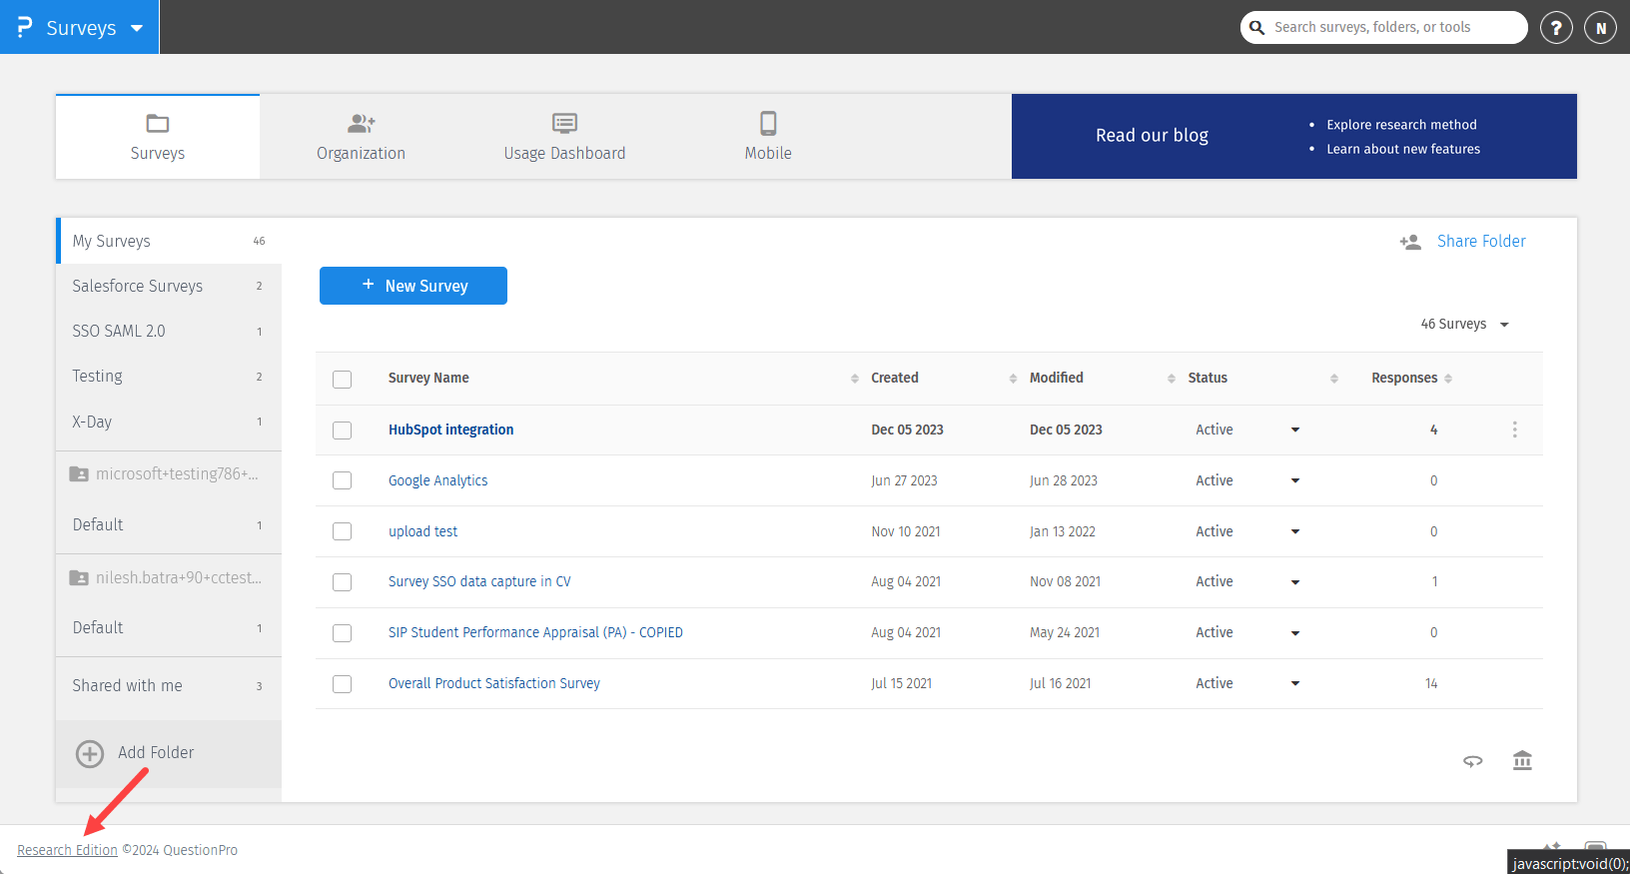Open the user profile N avatar
1630x874 pixels.
pyautogui.click(x=1600, y=28)
